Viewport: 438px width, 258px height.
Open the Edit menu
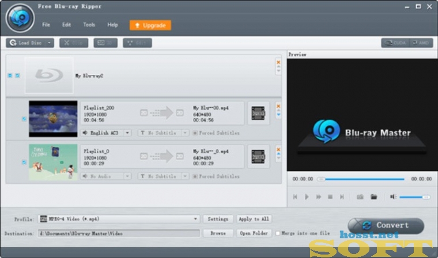(x=66, y=25)
